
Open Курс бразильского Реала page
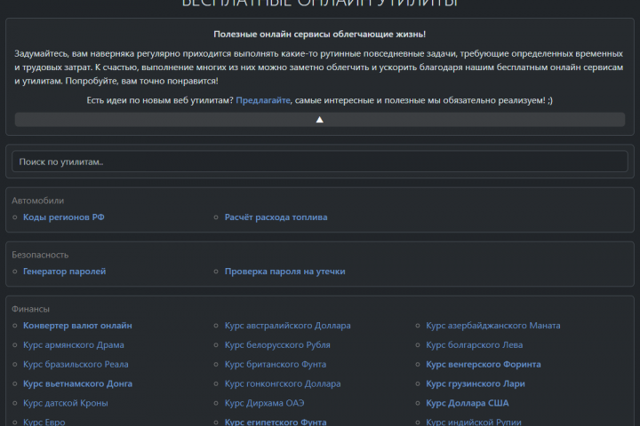coord(76,365)
